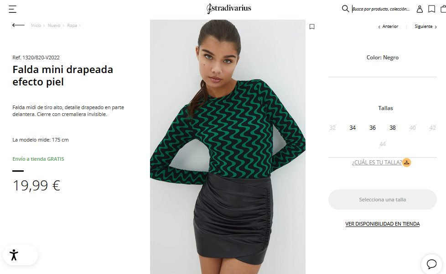Open saved items bookmark in header
This screenshot has width=446, height=274.
(x=431, y=9)
